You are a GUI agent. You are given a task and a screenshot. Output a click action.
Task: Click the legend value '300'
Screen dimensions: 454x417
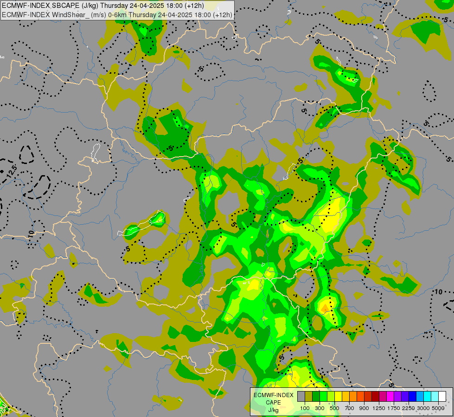pyautogui.click(x=320, y=408)
